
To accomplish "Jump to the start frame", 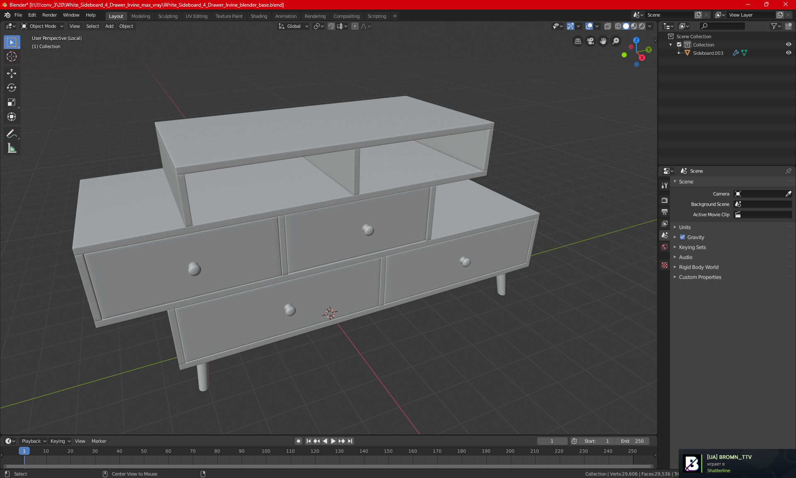I will coord(308,441).
